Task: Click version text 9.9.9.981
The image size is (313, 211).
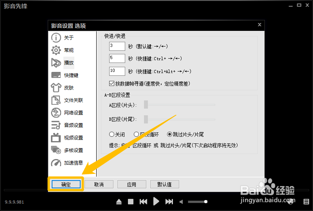Action: [x=14, y=202]
